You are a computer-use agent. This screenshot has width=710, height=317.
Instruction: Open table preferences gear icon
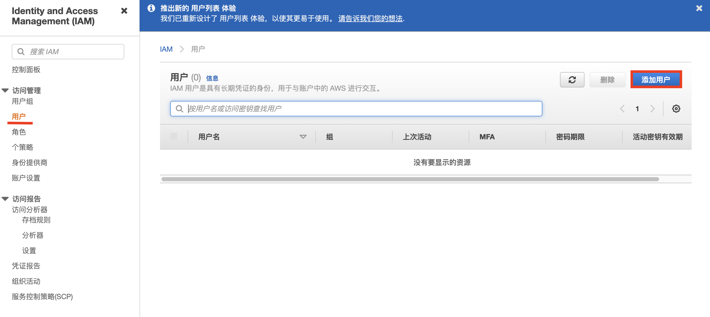point(676,109)
